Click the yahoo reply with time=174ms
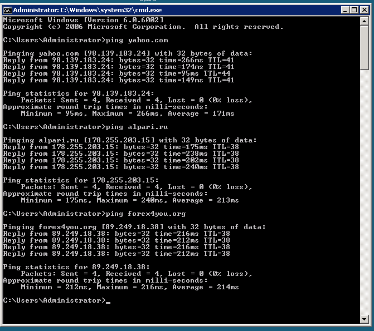 (119, 67)
